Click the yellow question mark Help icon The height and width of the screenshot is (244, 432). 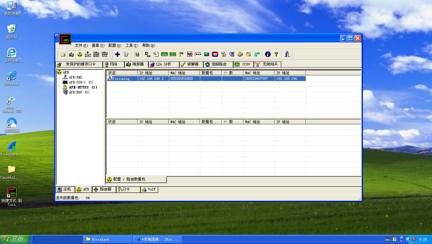pos(276,54)
